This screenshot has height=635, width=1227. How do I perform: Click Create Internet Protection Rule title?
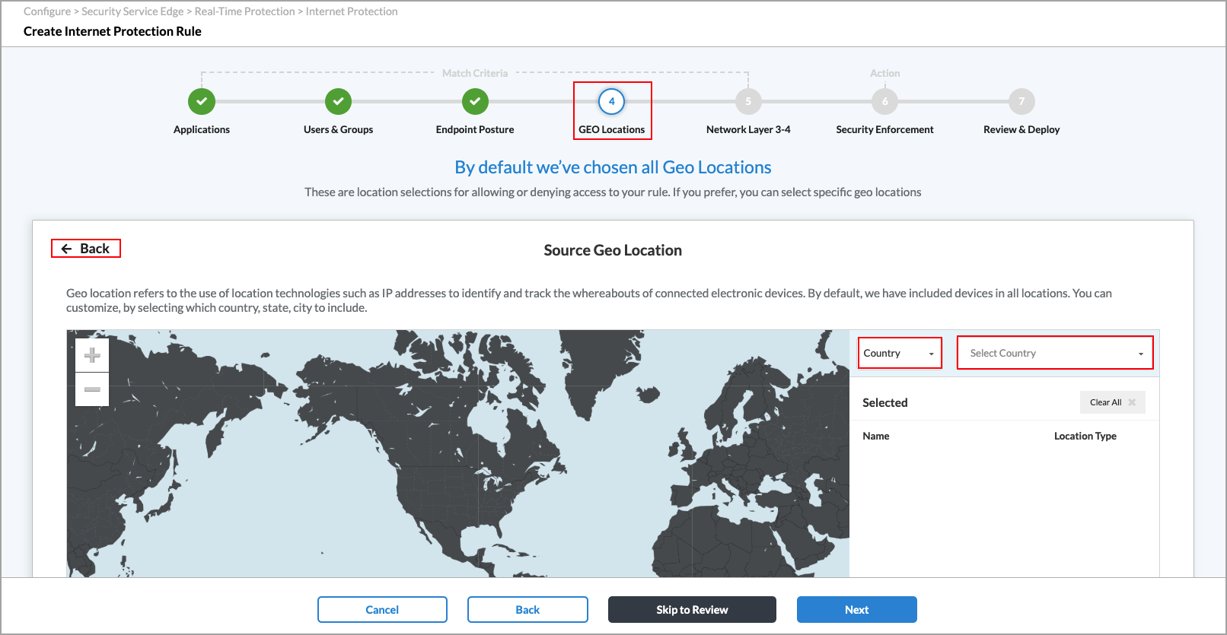(x=113, y=31)
